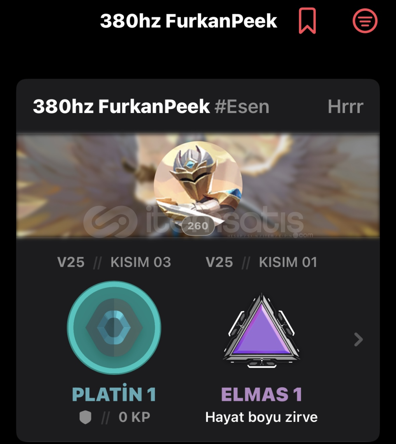This screenshot has height=444, width=396.
Task: Tap the winged player card banner
Action: pos(198,185)
